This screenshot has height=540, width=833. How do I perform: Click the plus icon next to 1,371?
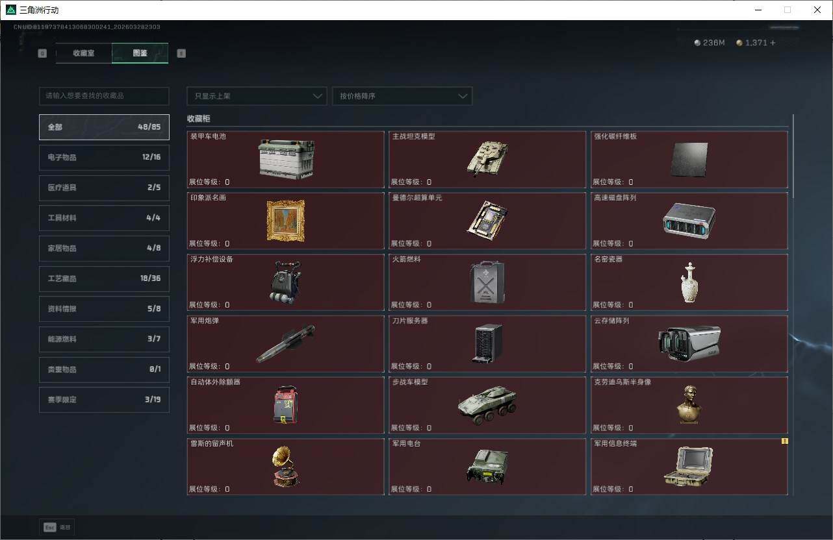pyautogui.click(x=773, y=43)
